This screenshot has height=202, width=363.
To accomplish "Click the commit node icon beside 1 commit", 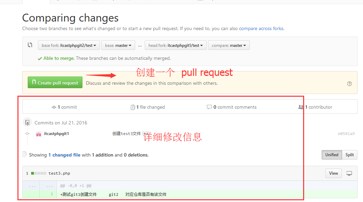I will (x=54, y=107).
